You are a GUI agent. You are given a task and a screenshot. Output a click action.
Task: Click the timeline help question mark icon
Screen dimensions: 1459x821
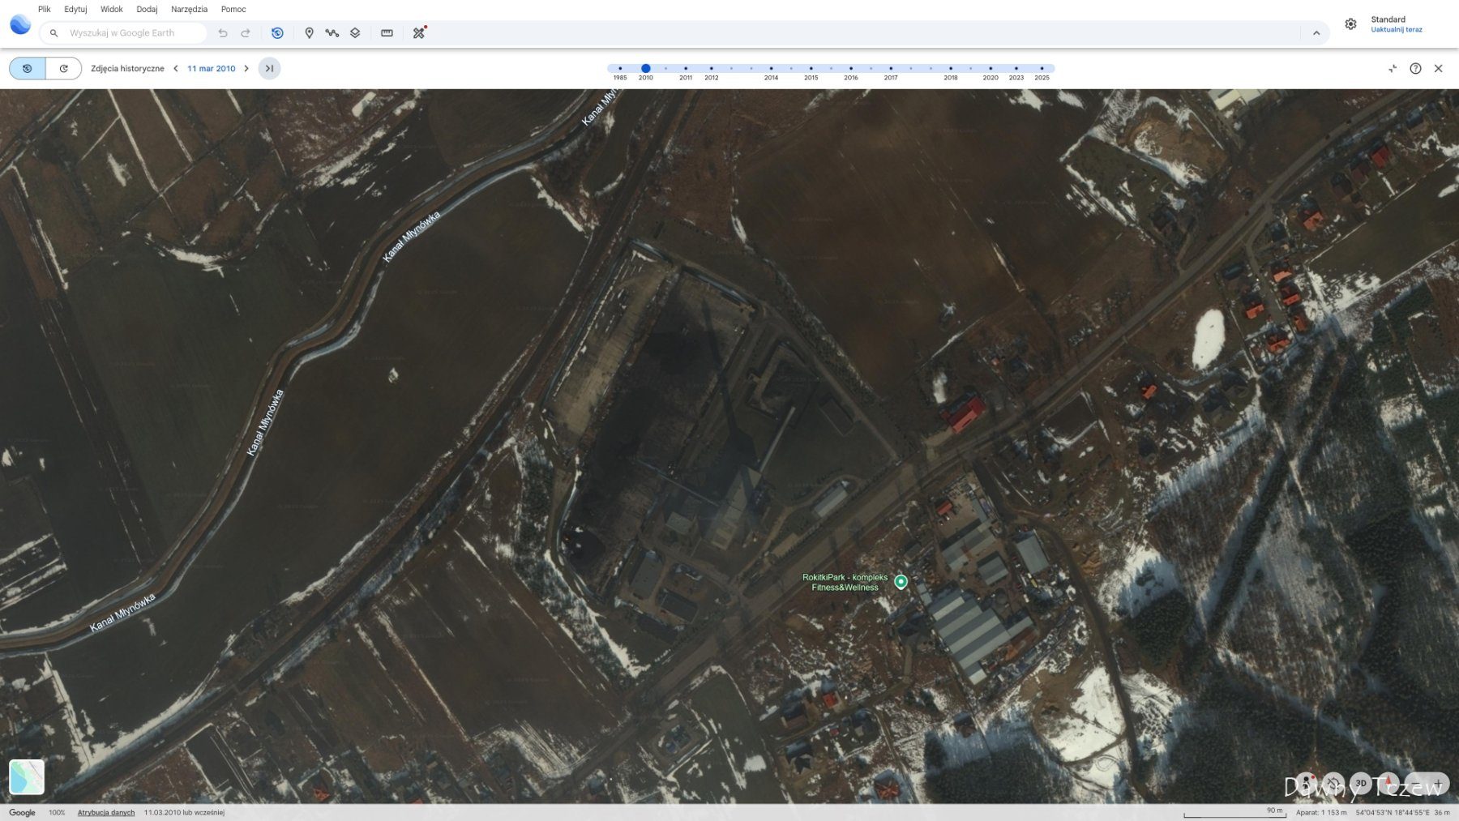coord(1415,69)
